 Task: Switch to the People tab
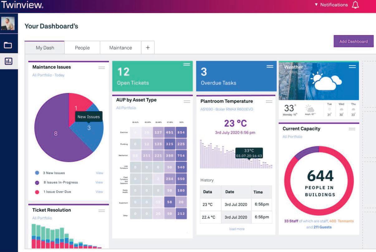coord(82,48)
